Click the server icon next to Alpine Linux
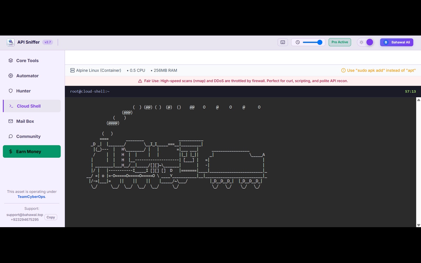 point(72,70)
